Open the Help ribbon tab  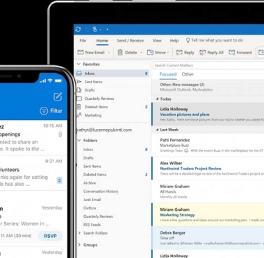click(x=174, y=41)
